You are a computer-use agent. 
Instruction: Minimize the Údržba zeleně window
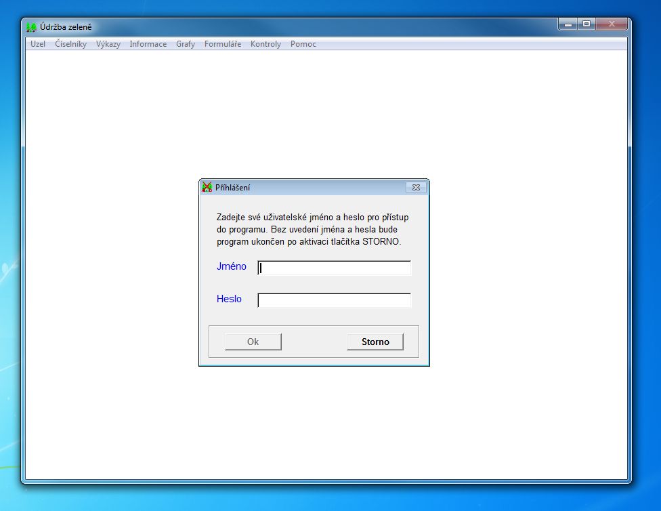[568, 24]
